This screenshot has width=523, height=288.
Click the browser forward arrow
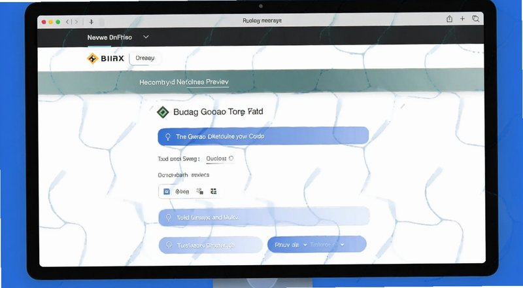click(x=76, y=22)
